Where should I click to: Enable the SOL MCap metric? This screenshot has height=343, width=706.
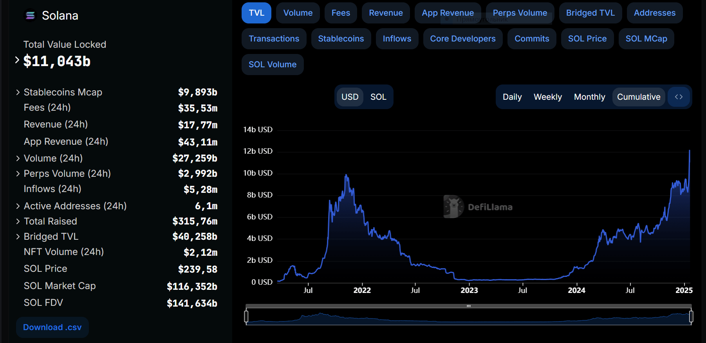(x=646, y=39)
